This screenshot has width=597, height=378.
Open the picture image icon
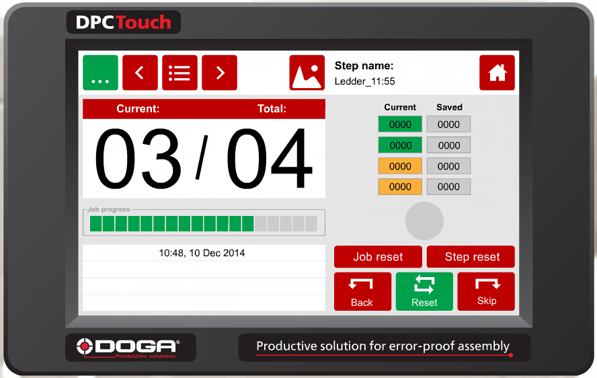pyautogui.click(x=307, y=73)
